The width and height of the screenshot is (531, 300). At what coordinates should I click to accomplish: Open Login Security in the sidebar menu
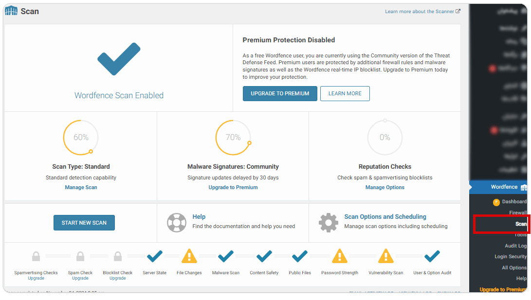(x=511, y=256)
